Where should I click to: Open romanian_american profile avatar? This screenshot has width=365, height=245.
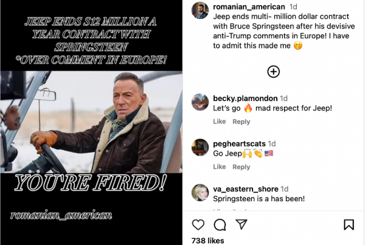(x=200, y=10)
